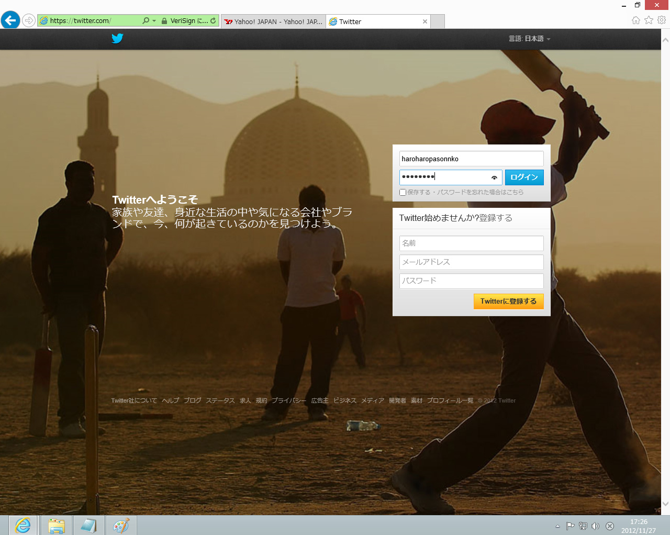Screen dimensions: 670x535
Task: Click the signup パスワード field
Action: tap(471, 281)
